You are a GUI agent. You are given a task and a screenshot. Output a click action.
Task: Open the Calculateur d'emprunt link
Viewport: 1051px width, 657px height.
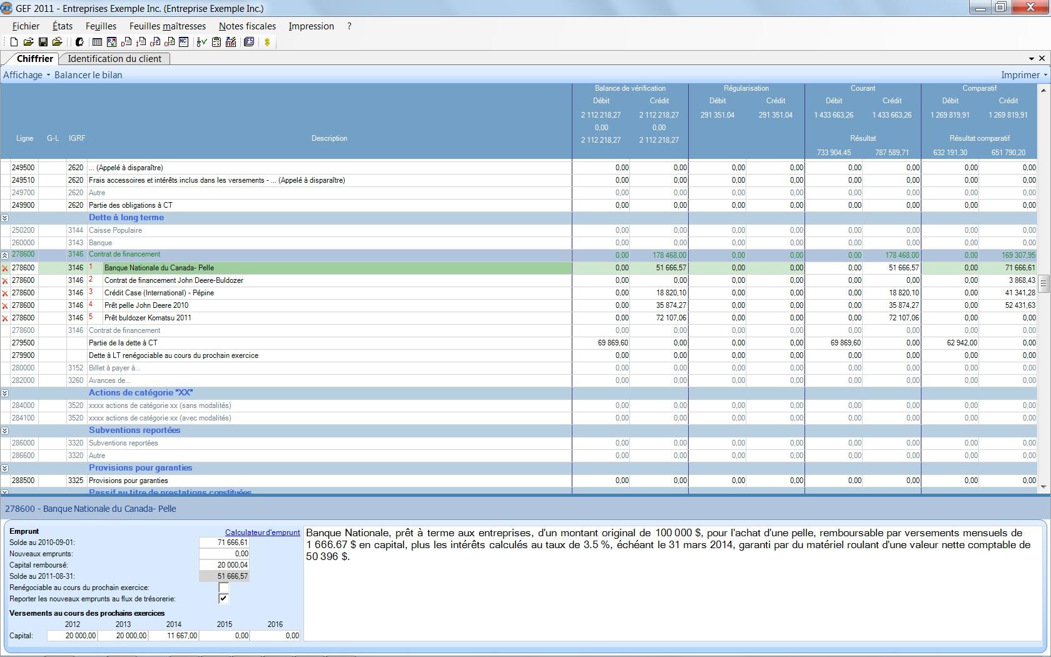[x=262, y=532]
